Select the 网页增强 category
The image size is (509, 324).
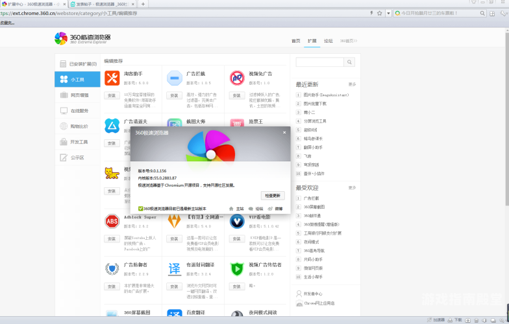point(78,95)
